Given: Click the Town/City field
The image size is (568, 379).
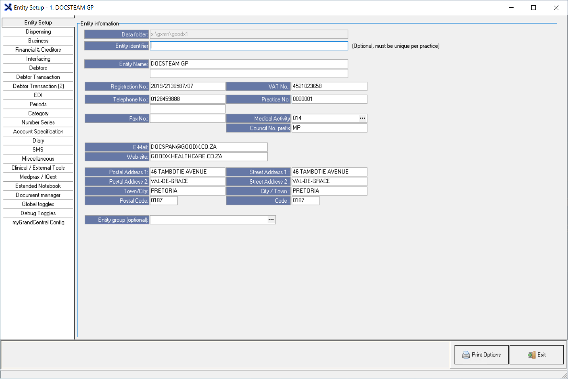Looking at the screenshot, I should (187, 191).
